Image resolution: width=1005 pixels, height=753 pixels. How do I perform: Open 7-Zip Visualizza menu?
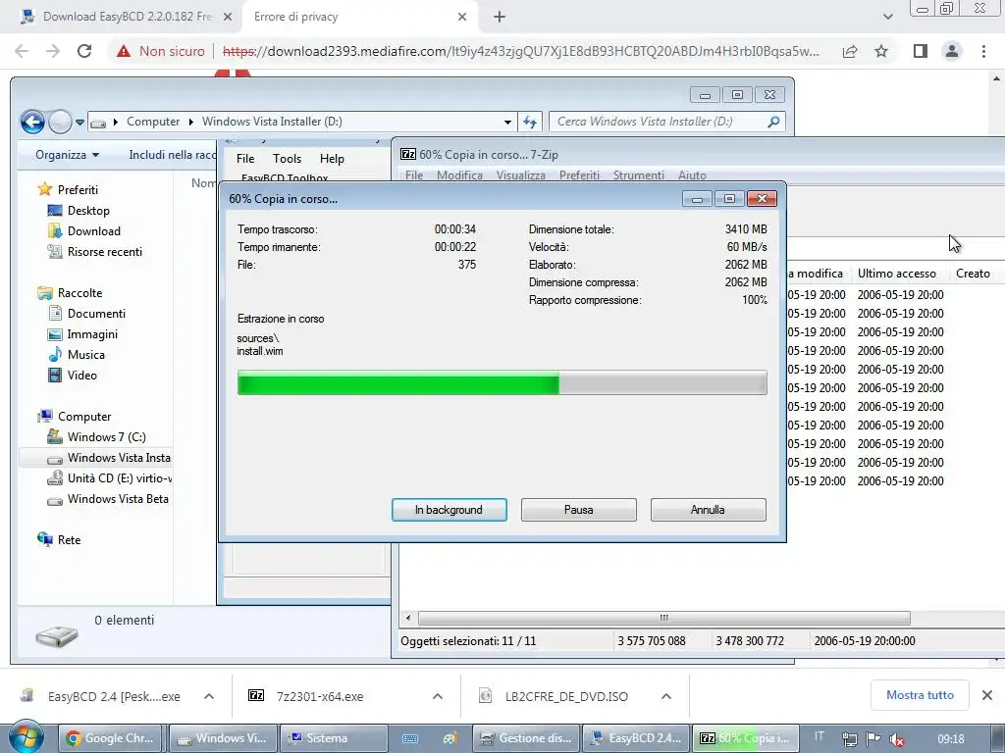click(x=520, y=175)
